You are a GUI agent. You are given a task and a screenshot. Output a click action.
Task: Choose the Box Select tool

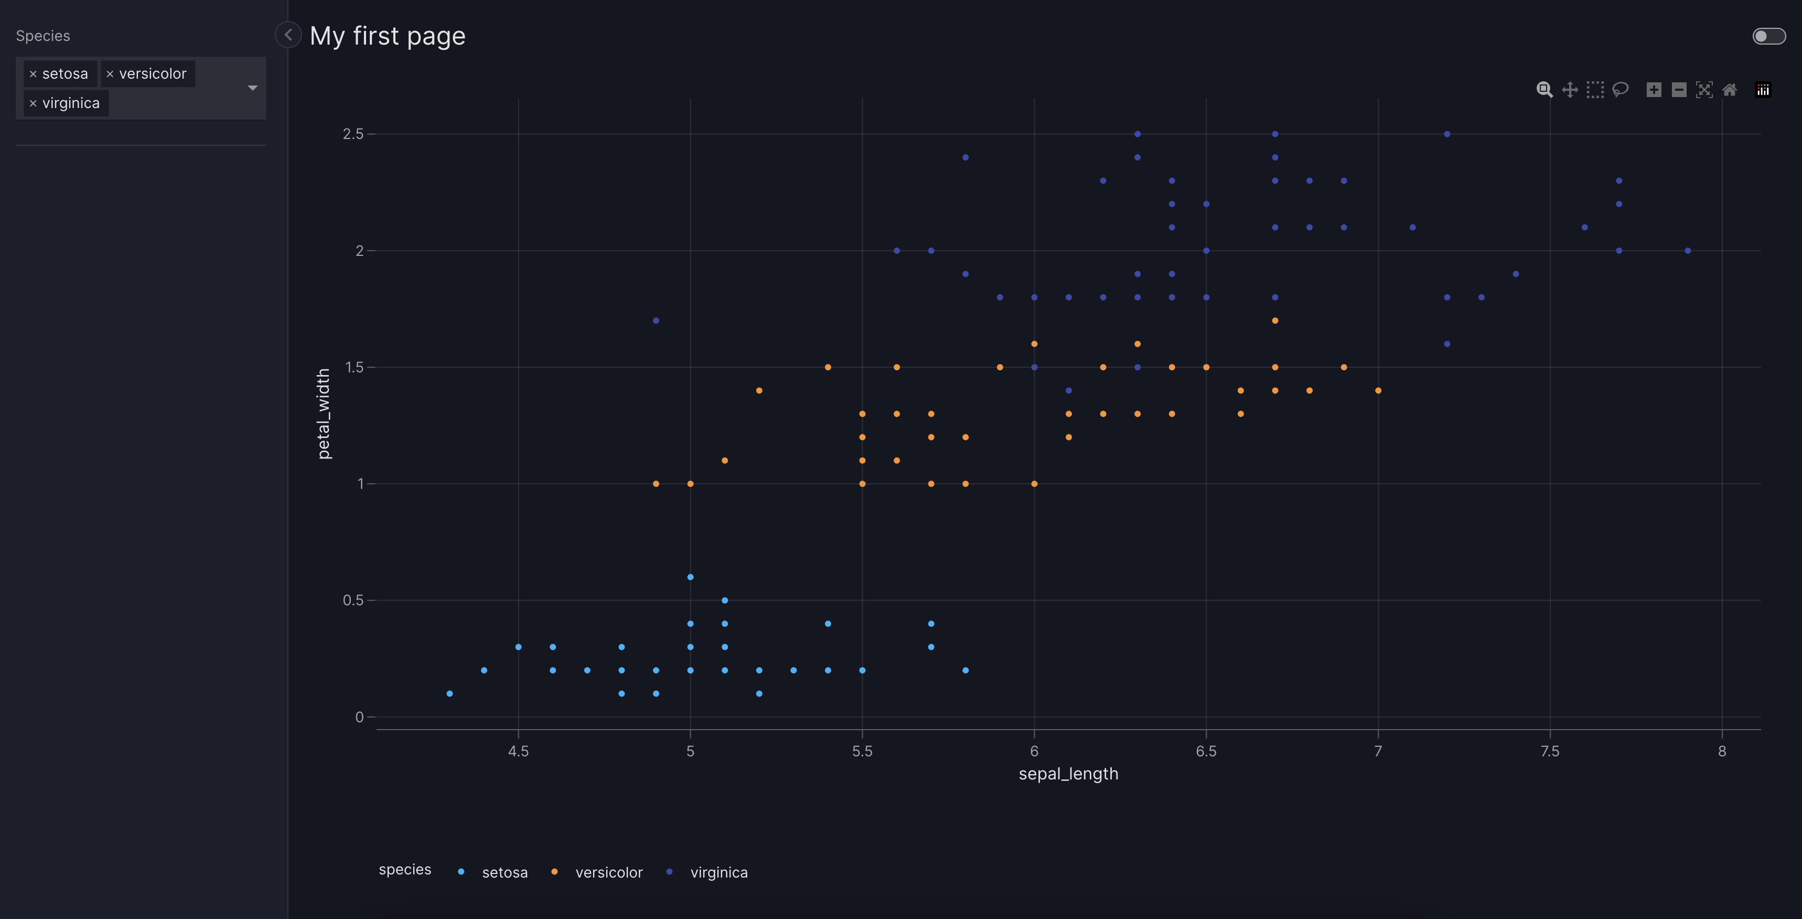coord(1595,90)
